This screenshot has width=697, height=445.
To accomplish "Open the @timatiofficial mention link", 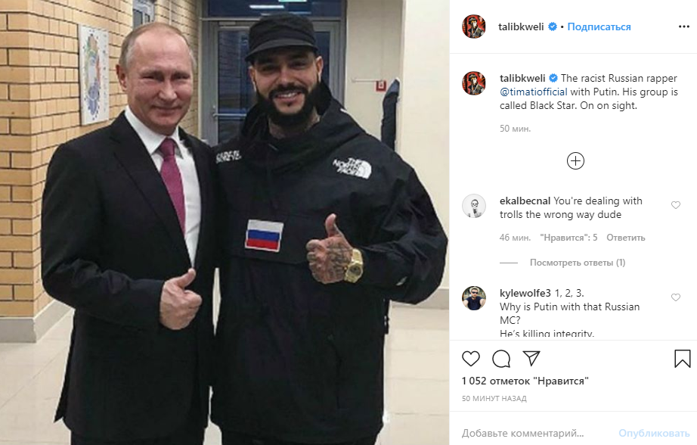I will click(534, 92).
